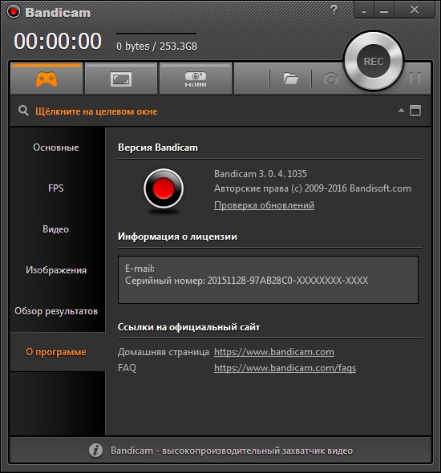Select HDMI device recording mode
The height and width of the screenshot is (473, 441).
click(196, 79)
